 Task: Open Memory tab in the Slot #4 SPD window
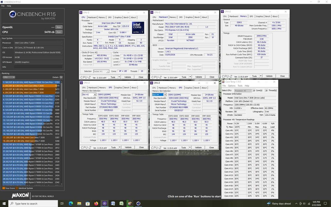tap(172, 88)
